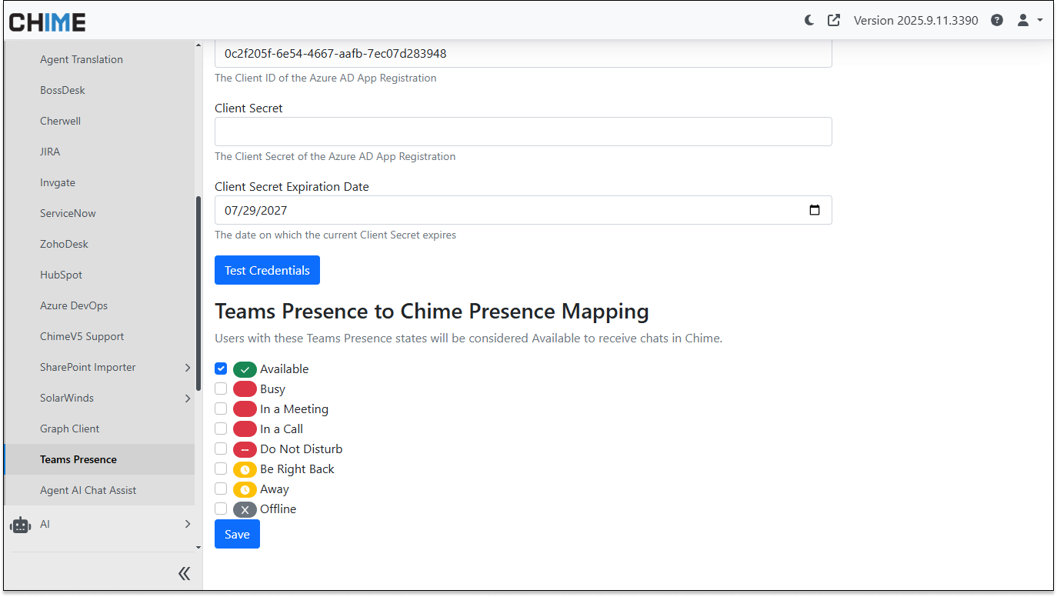Click the CHIME logo
This screenshot has height=597, width=1057.
(x=48, y=22)
